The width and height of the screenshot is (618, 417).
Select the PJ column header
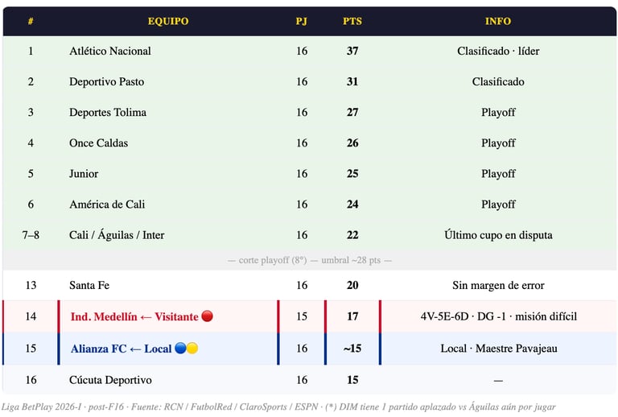point(302,21)
